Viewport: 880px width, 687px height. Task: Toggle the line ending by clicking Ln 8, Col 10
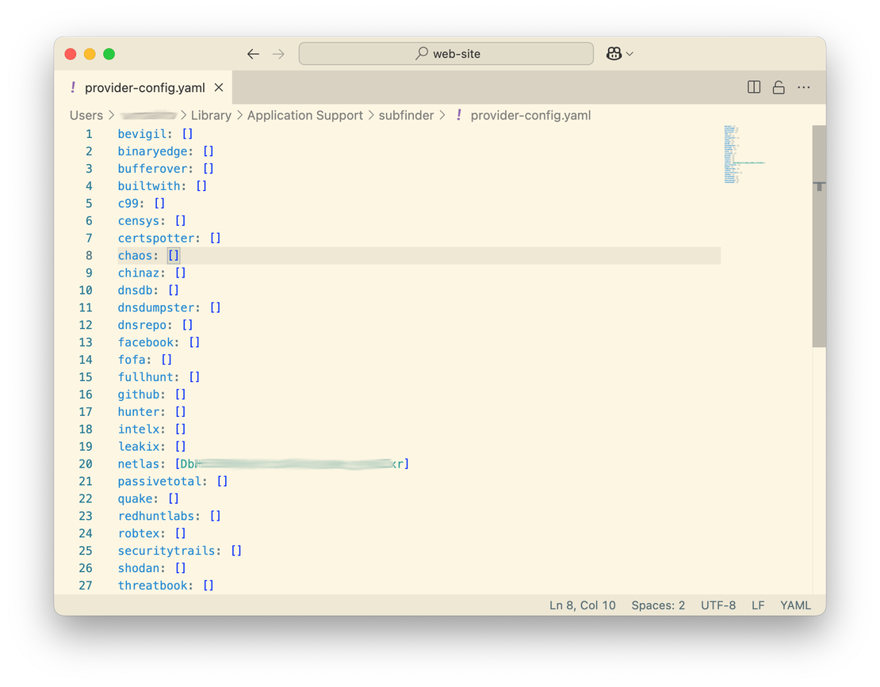coord(583,605)
